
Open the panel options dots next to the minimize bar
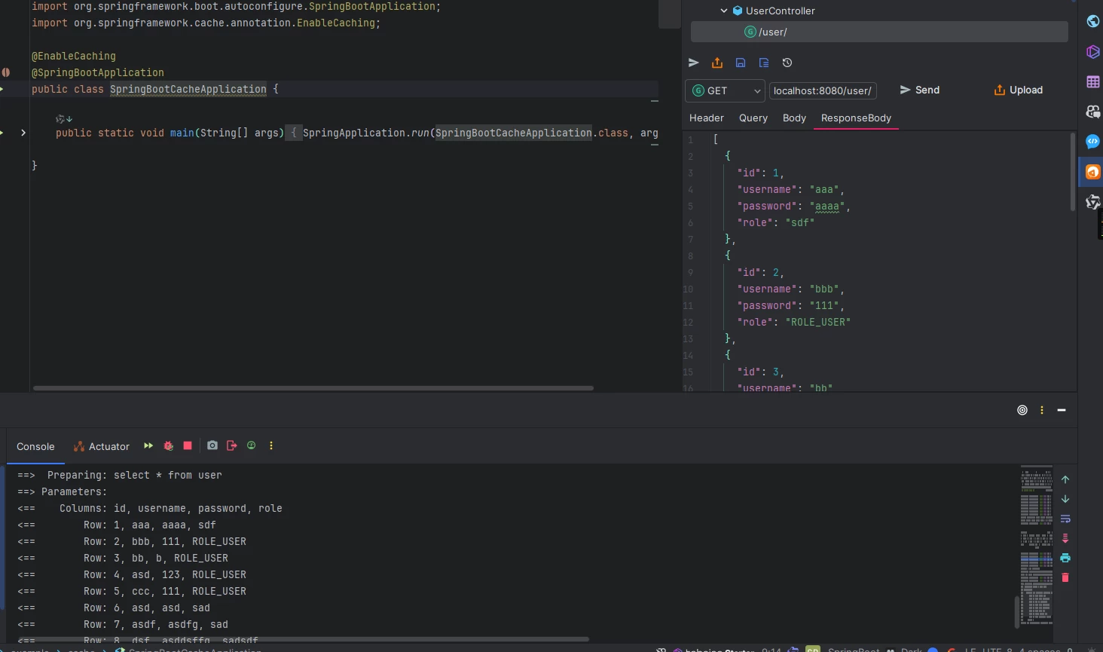[x=1042, y=410]
